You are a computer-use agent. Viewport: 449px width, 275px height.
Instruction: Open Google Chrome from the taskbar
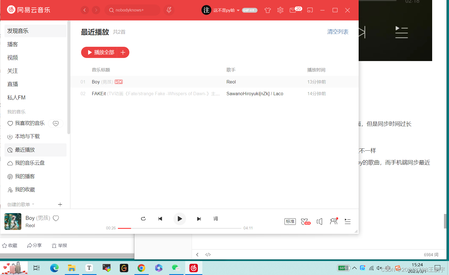click(141, 268)
